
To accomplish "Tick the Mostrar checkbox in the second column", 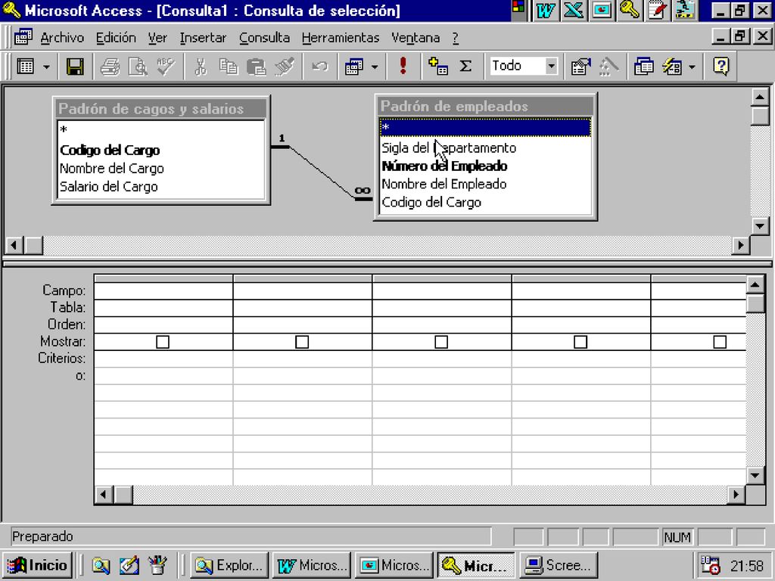I will click(302, 342).
